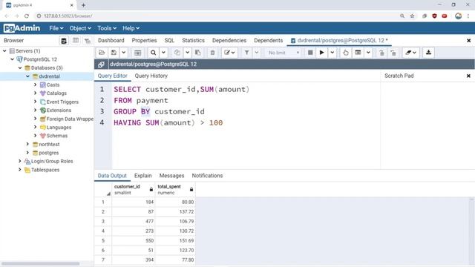Open the Query History tab
Viewport: 475px width, 267px height.
click(151, 76)
